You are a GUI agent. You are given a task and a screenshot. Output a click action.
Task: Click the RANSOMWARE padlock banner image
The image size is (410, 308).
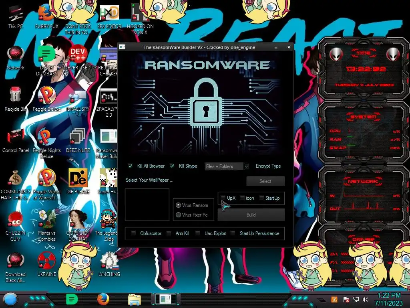(x=206, y=105)
